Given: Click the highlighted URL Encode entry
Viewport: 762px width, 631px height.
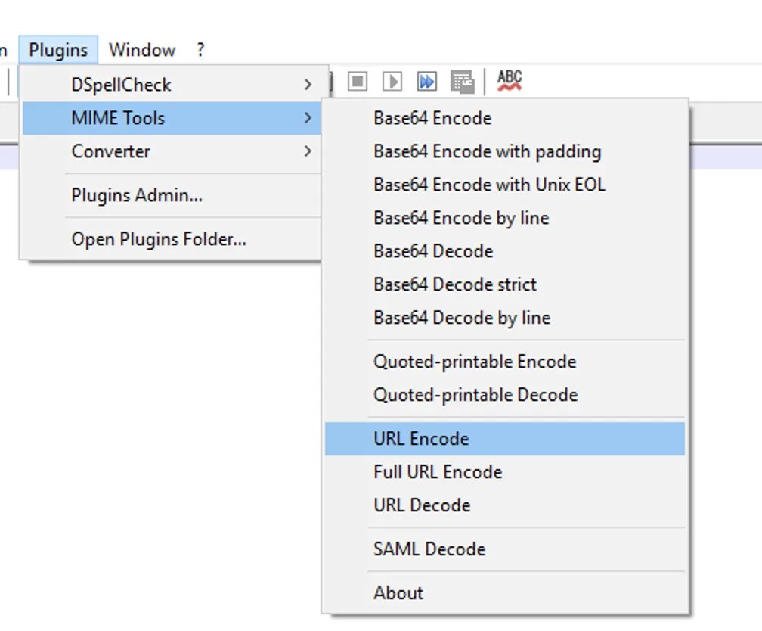Looking at the screenshot, I should pos(420,438).
